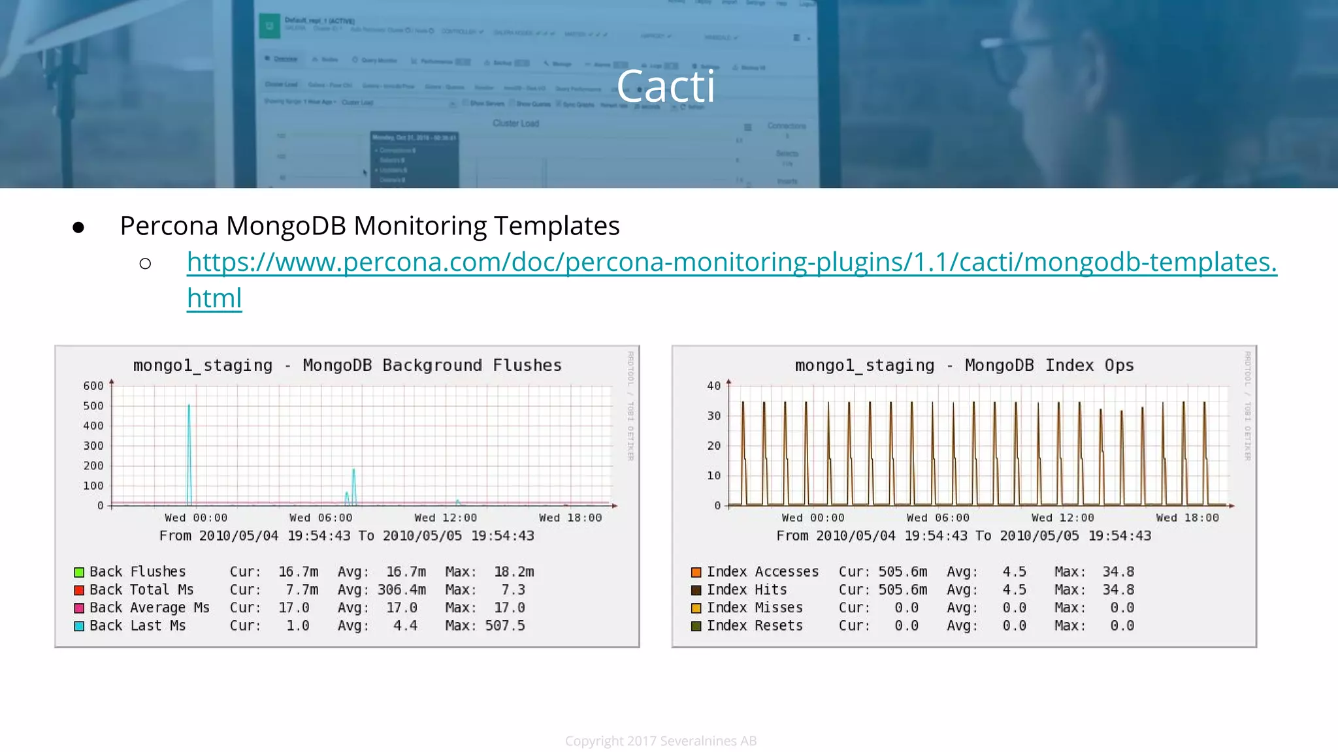Click Max 34.8 value in Index Accesses row
Viewport: 1338px width, 752px height.
[x=1118, y=572]
